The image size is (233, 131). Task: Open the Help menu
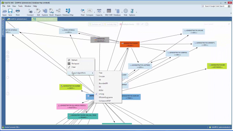35,6
